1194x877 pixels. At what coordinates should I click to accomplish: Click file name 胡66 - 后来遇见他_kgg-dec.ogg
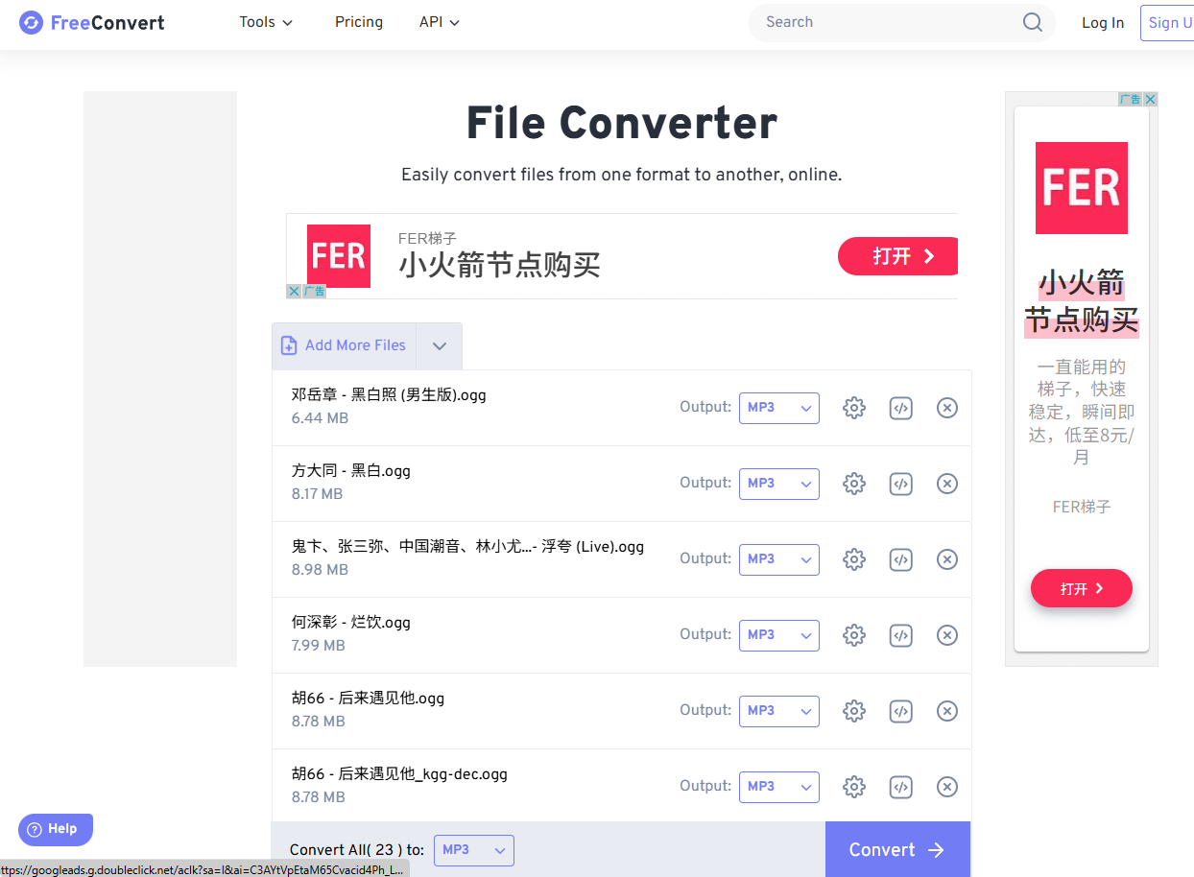pos(399,773)
